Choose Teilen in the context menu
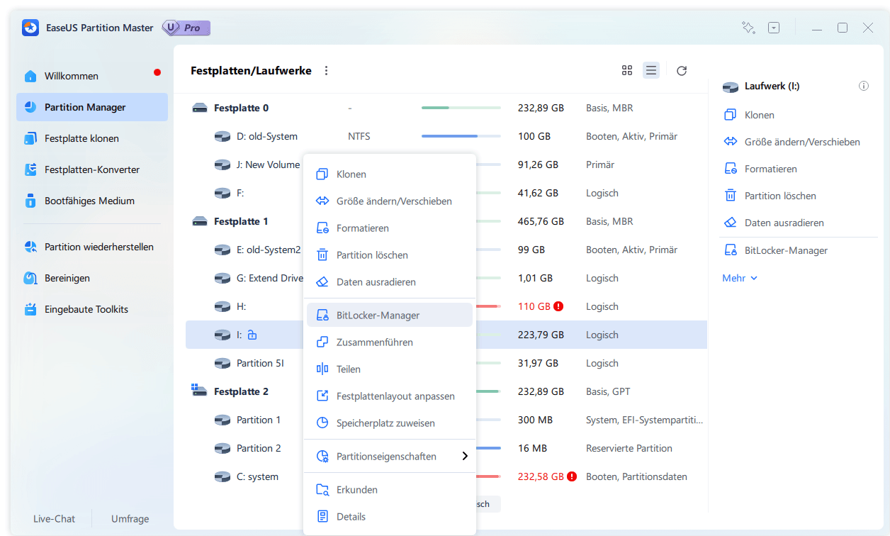 pyautogui.click(x=390, y=369)
